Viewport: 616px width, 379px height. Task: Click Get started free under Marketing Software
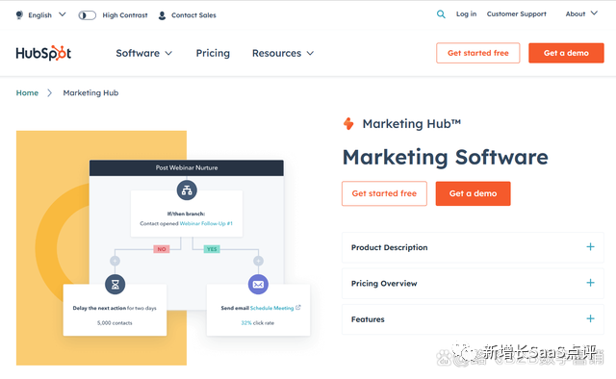pos(384,193)
